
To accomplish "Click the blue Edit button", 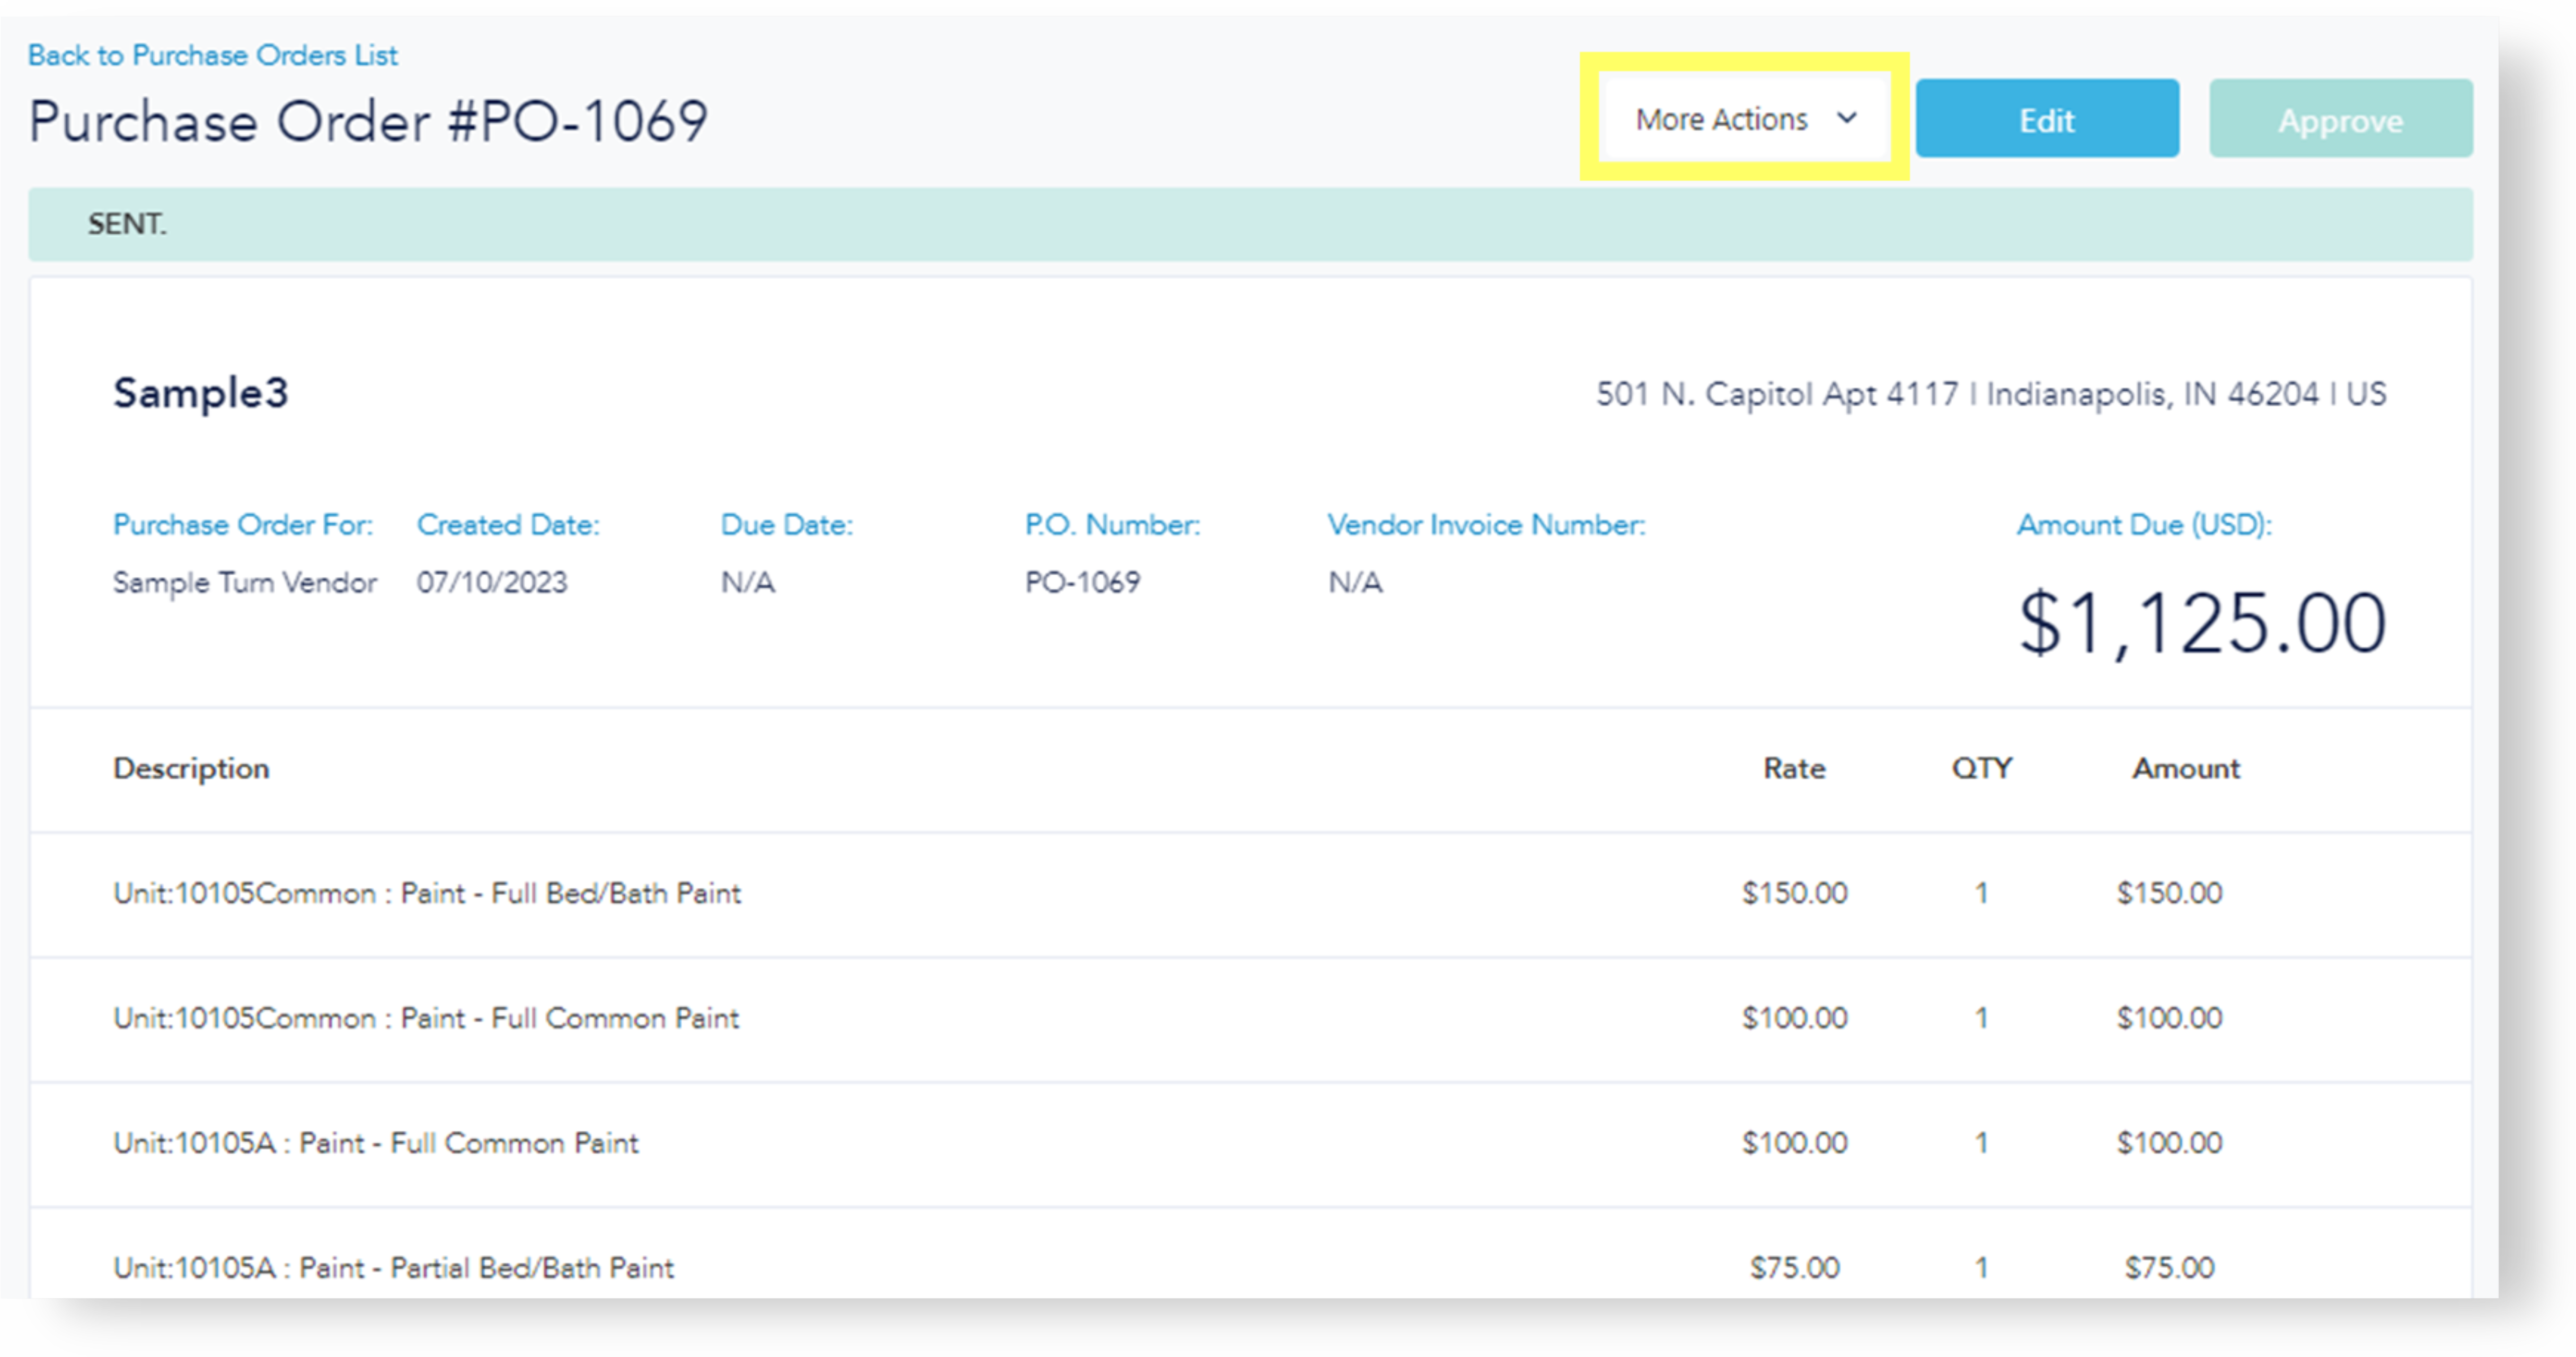I will coord(2046,119).
